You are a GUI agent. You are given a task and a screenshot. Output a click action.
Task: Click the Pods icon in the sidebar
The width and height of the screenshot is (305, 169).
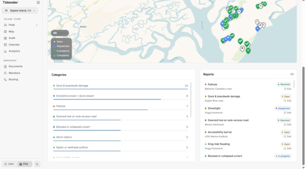[5, 25]
